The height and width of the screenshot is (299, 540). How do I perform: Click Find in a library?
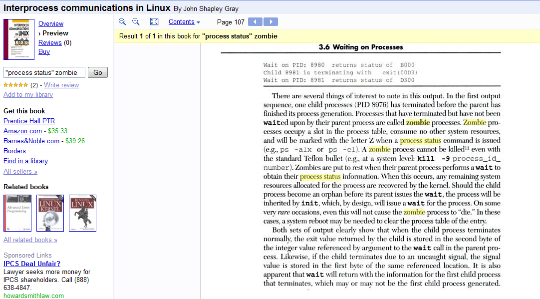[25, 161]
